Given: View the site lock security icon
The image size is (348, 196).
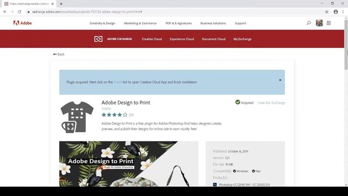Looking at the screenshot, I should [x=28, y=12].
